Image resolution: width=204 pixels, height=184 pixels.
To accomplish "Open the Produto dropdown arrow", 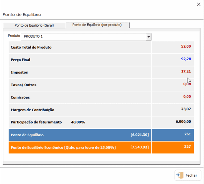I will pos(149,37).
